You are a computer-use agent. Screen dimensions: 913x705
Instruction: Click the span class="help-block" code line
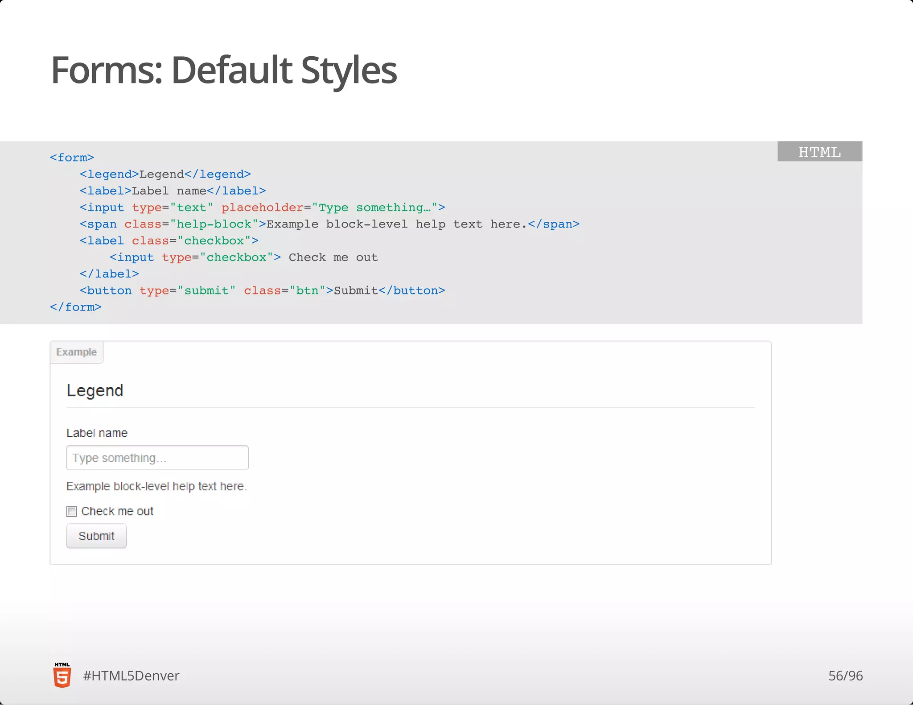tap(329, 224)
